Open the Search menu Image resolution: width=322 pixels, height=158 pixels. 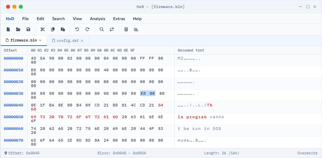pos(58,19)
